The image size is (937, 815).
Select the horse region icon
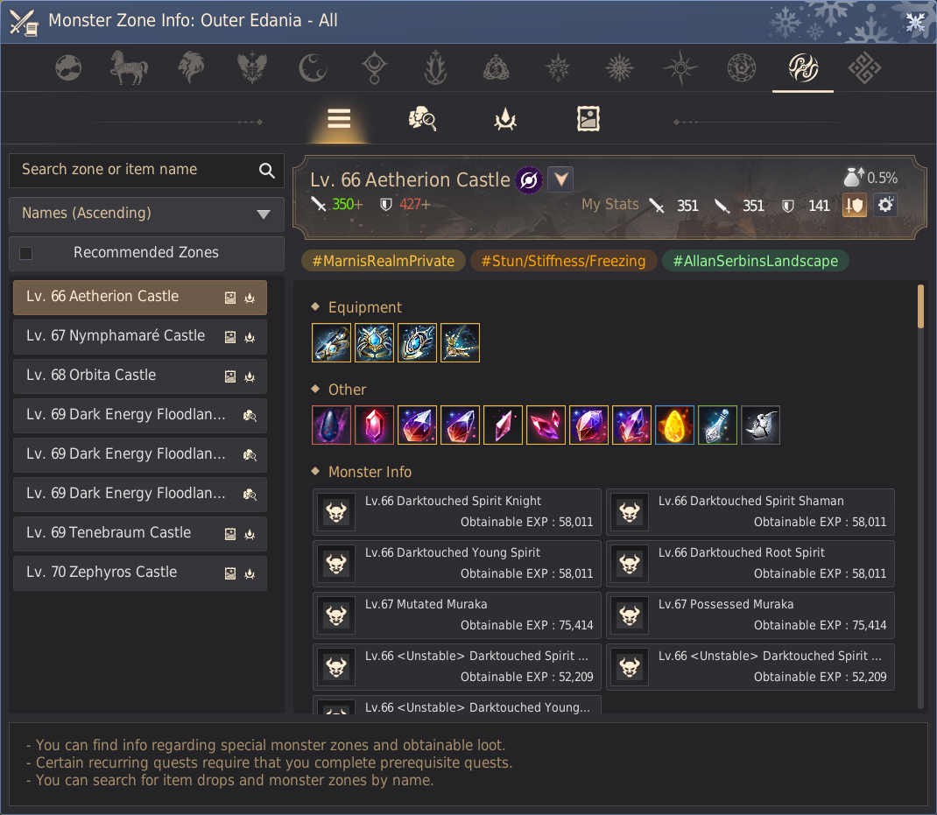click(129, 67)
